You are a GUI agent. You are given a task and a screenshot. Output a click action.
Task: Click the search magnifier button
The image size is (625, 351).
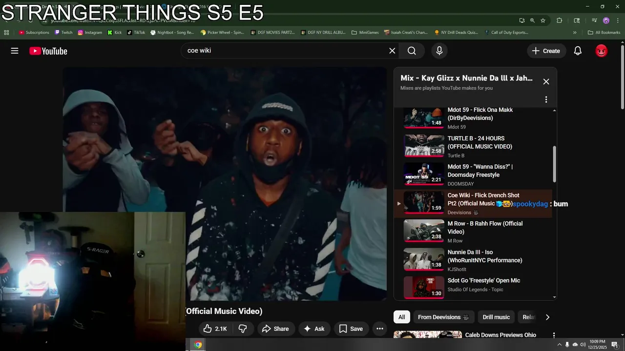412,51
